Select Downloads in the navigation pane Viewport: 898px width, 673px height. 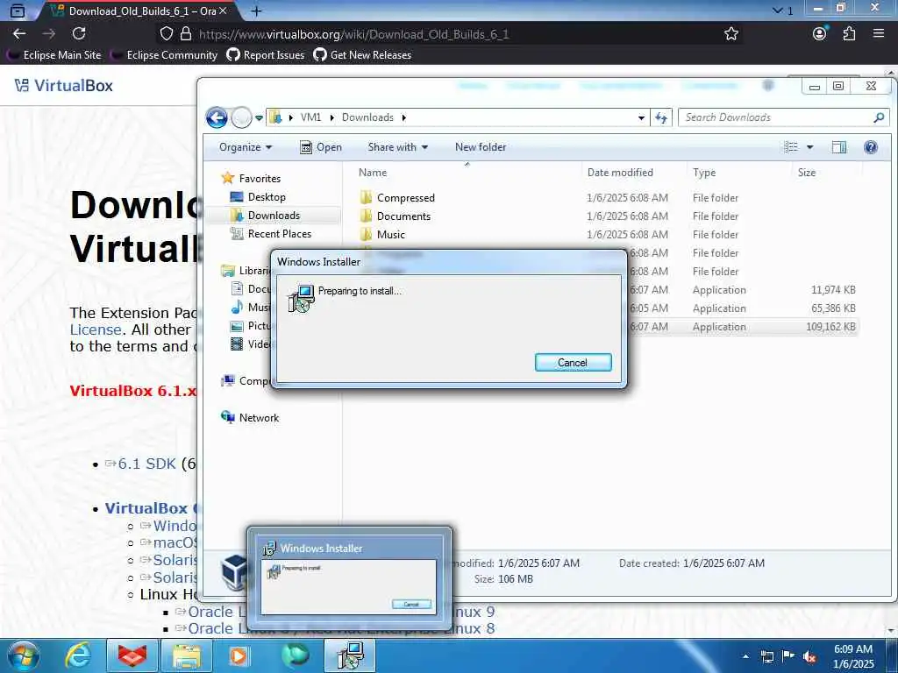click(x=265, y=216)
